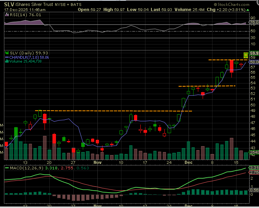Click the volume value tag on right axis
The height and width of the screenshot is (208, 259).
point(254,152)
